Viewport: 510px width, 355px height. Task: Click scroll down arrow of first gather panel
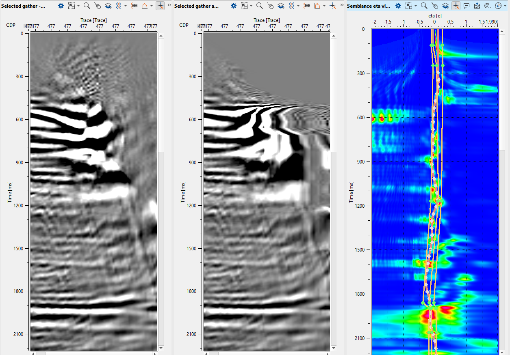point(161,348)
